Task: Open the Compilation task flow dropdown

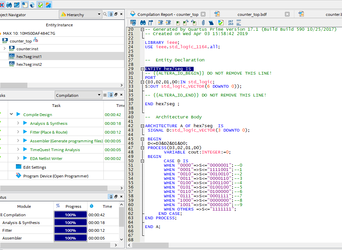Action: coord(78,95)
